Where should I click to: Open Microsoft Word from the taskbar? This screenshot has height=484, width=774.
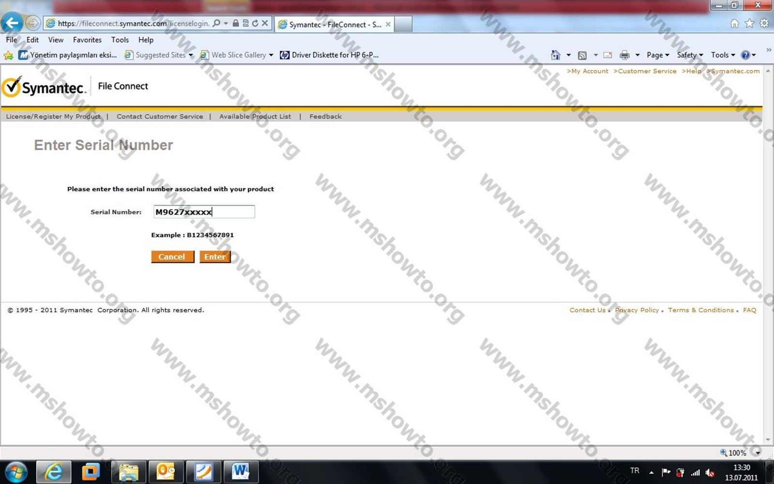click(240, 471)
